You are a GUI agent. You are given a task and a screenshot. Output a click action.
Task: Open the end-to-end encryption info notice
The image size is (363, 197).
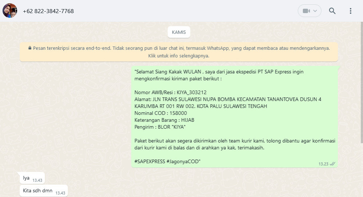[x=179, y=52]
